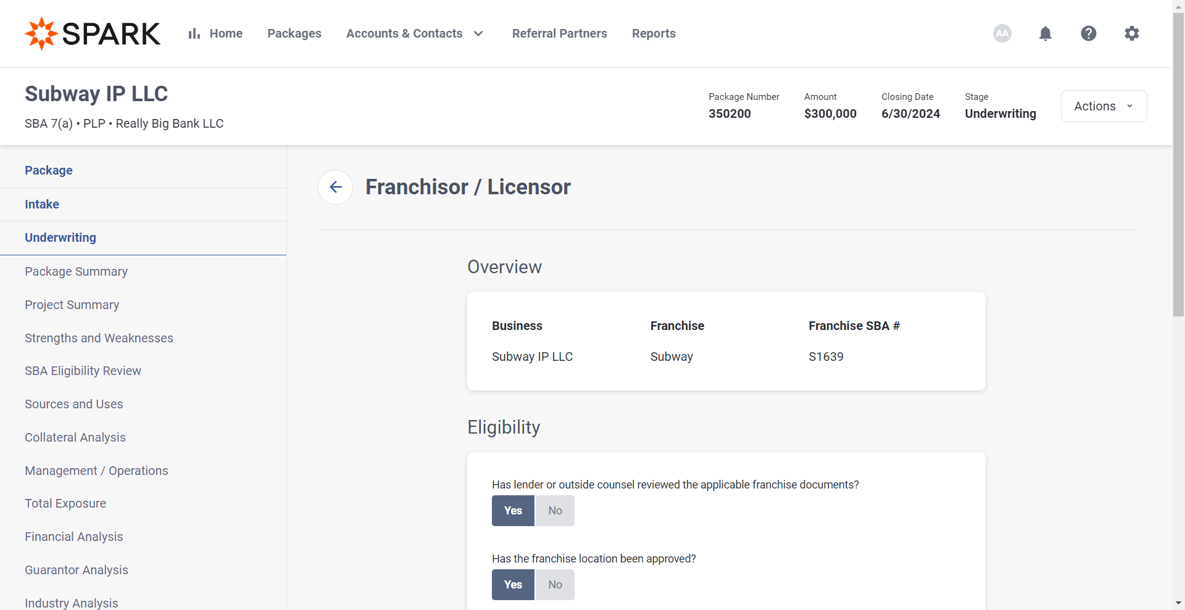1185x610 pixels.
Task: Open the settings gear icon
Action: (x=1132, y=33)
